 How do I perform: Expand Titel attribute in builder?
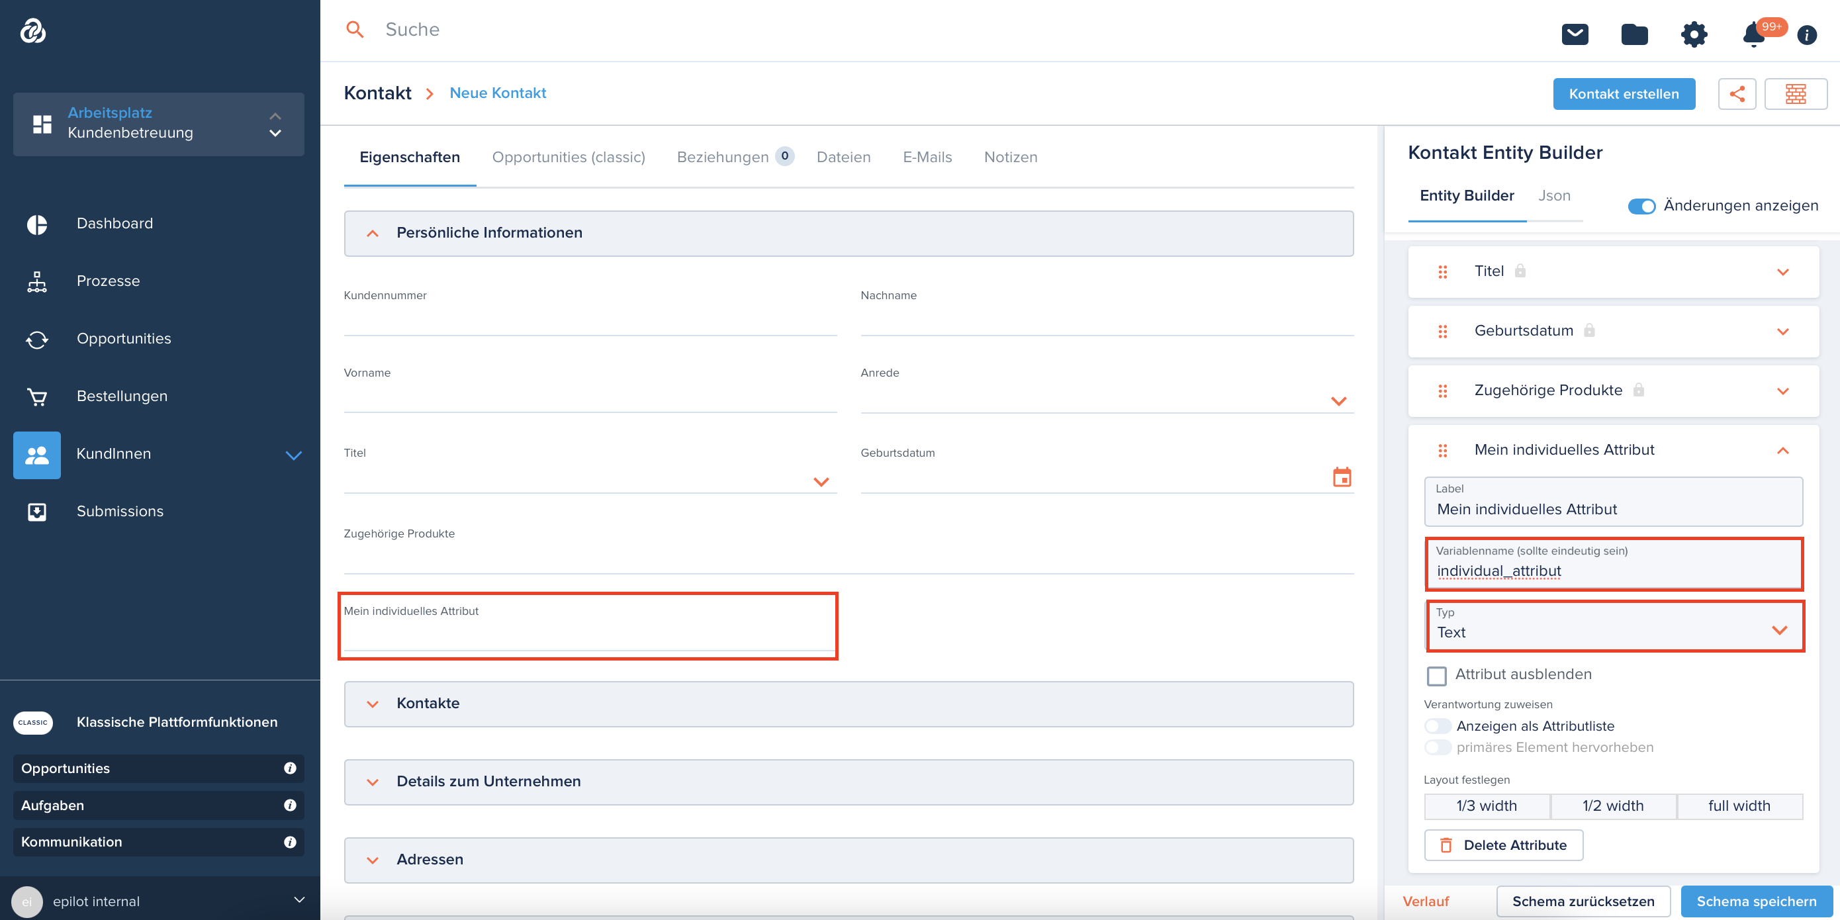[x=1782, y=272]
